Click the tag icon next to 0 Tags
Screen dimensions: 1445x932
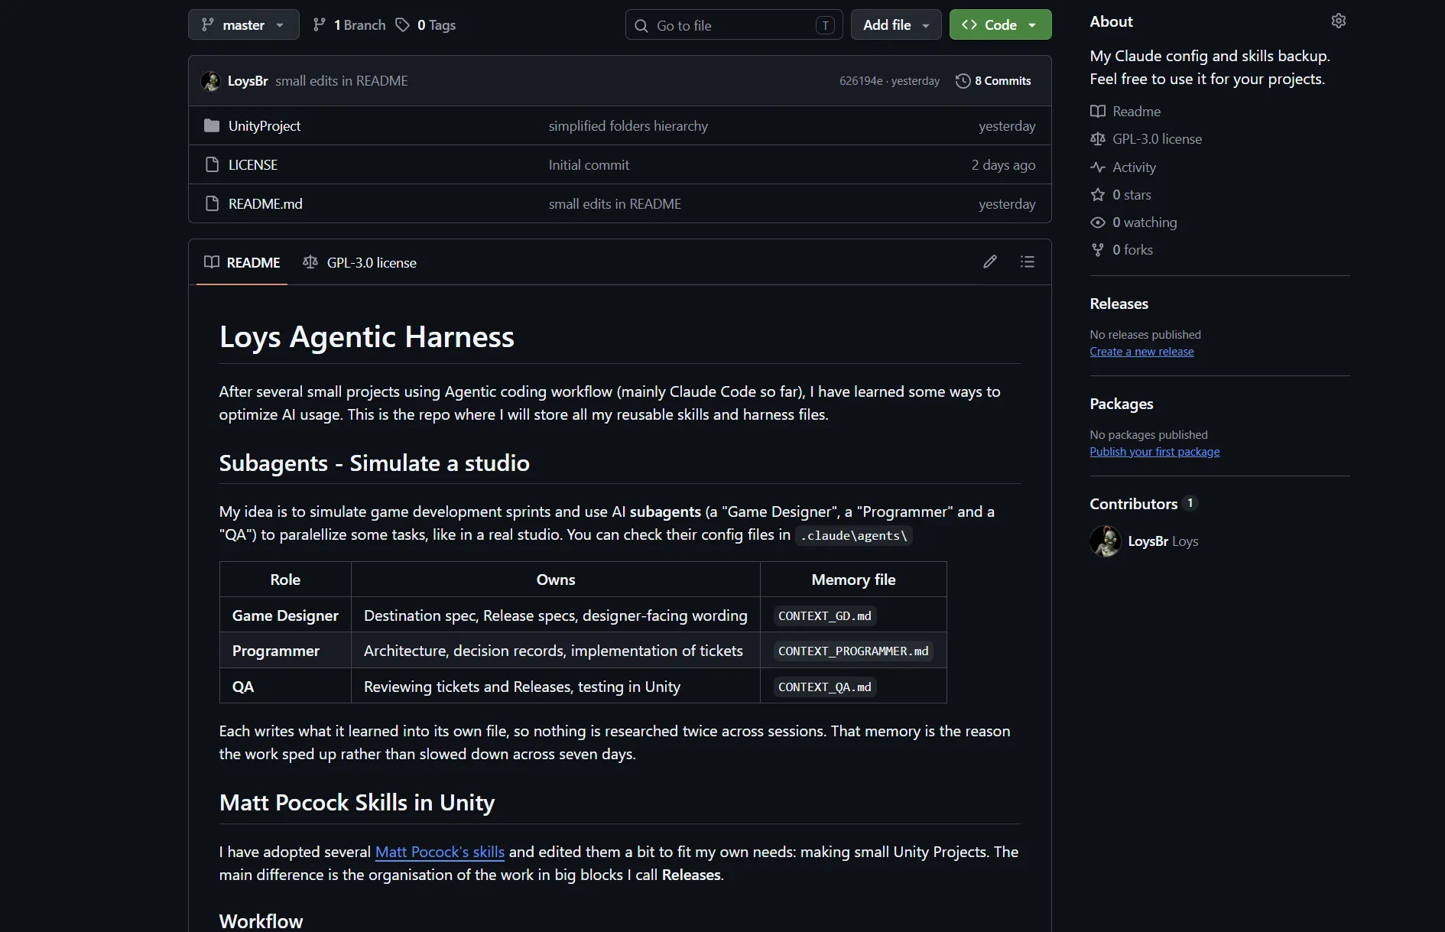[402, 25]
